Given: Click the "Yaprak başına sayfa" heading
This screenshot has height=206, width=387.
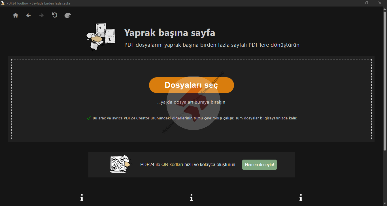Looking at the screenshot, I should tap(170, 33).
